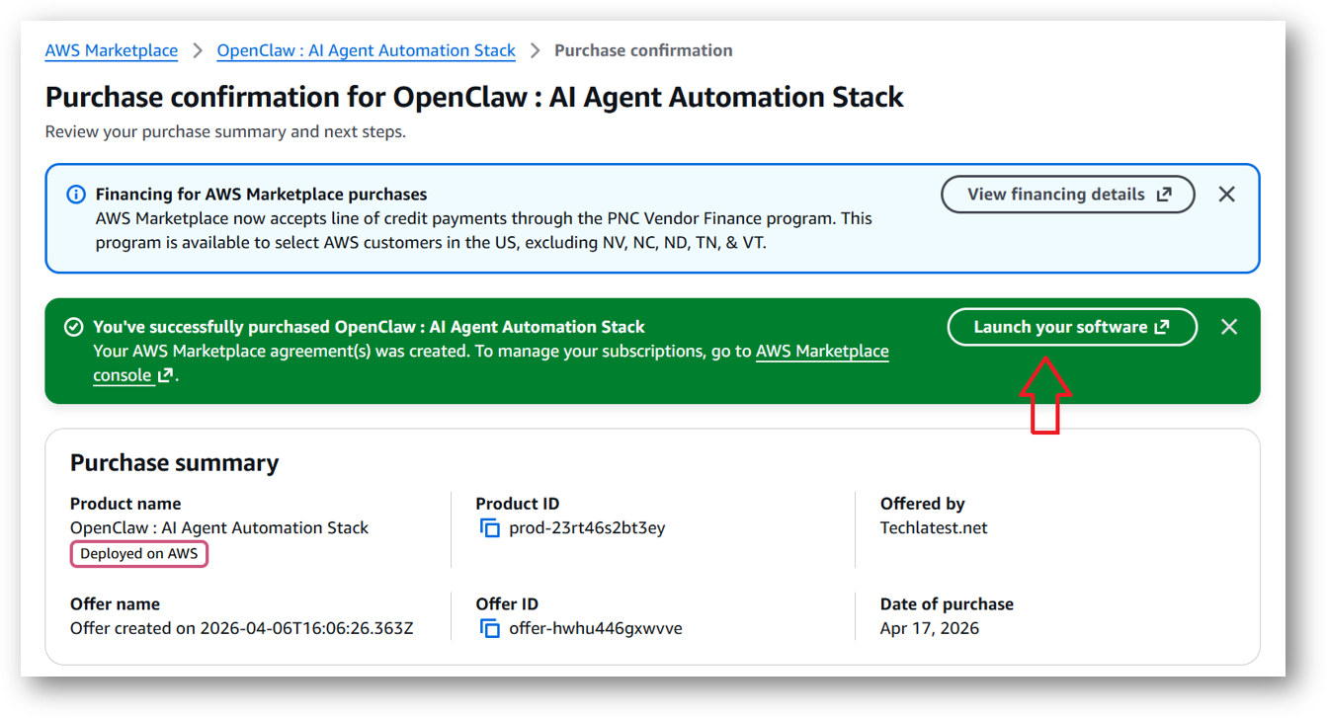Select the 'Purchase confirmation' breadcrumb text
This screenshot has width=1327, height=718.
click(643, 50)
